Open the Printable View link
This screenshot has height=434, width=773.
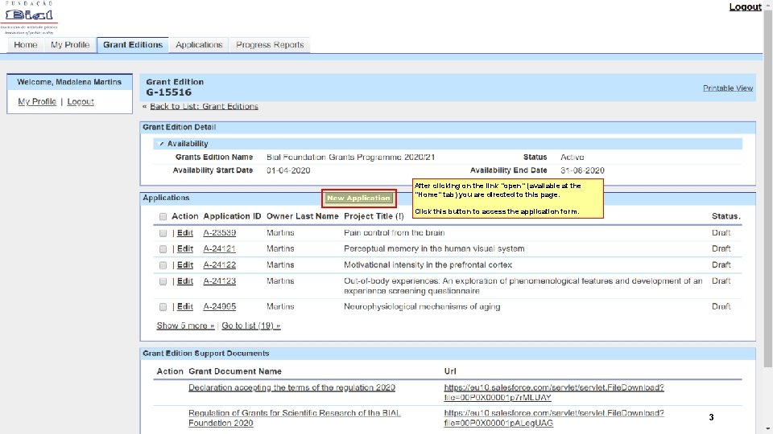tap(728, 88)
